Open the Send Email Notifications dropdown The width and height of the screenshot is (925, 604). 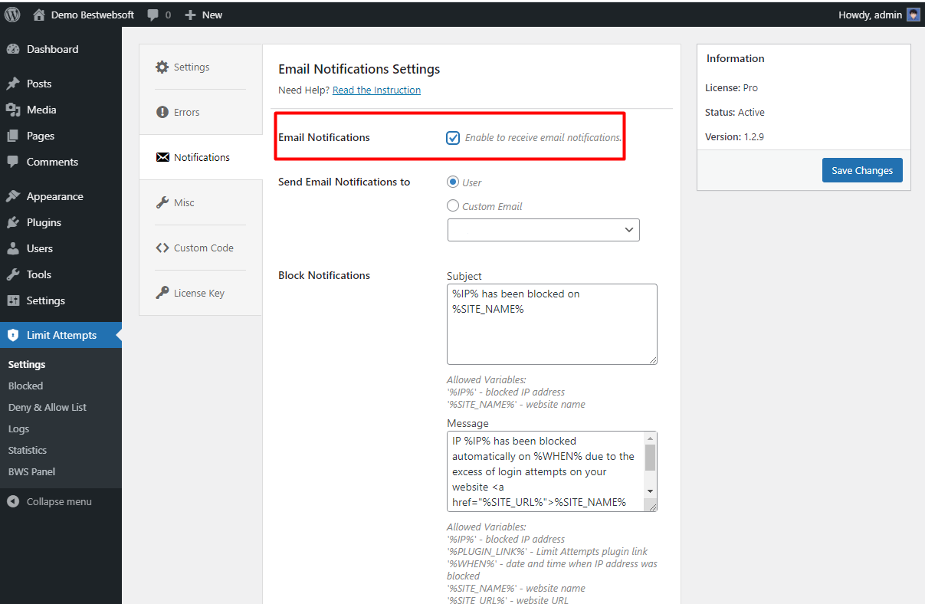click(x=543, y=230)
